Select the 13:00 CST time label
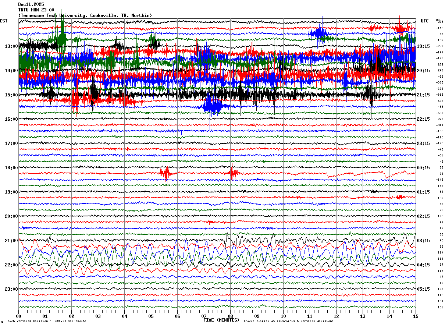This screenshot has height=326, width=445. click(x=11, y=46)
